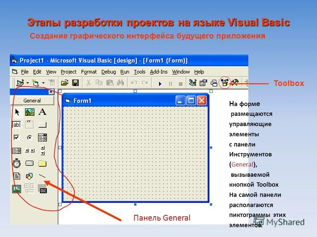The height and width of the screenshot is (237, 317).
Task: Open the Menu Editor toolbar icon
Action: (52, 82)
